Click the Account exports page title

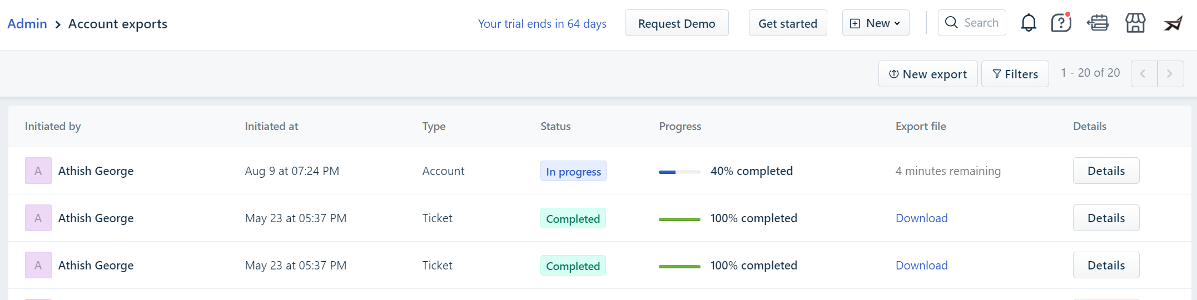(x=118, y=24)
